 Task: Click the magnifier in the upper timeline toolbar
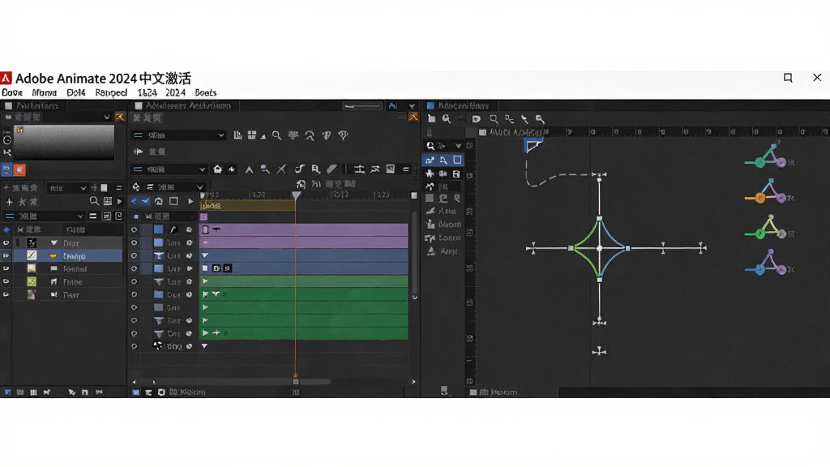[x=276, y=135]
